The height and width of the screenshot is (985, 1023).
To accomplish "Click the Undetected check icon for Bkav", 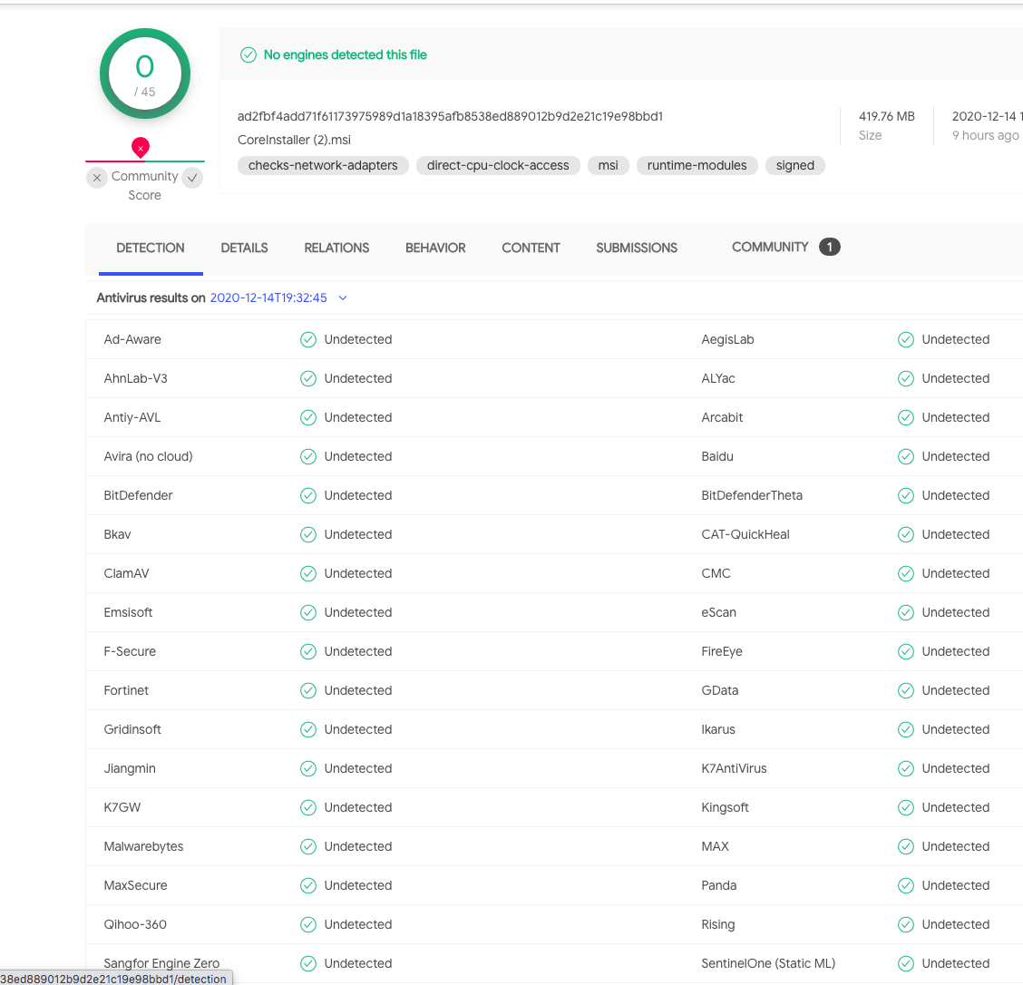I will pyautogui.click(x=308, y=535).
